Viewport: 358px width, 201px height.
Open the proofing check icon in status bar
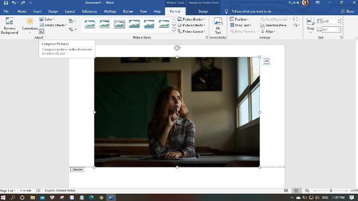[x=38, y=190]
